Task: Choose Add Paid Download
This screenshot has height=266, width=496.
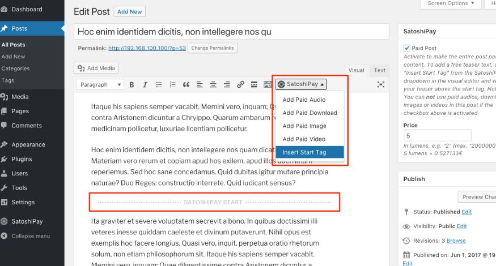Action: [310, 113]
